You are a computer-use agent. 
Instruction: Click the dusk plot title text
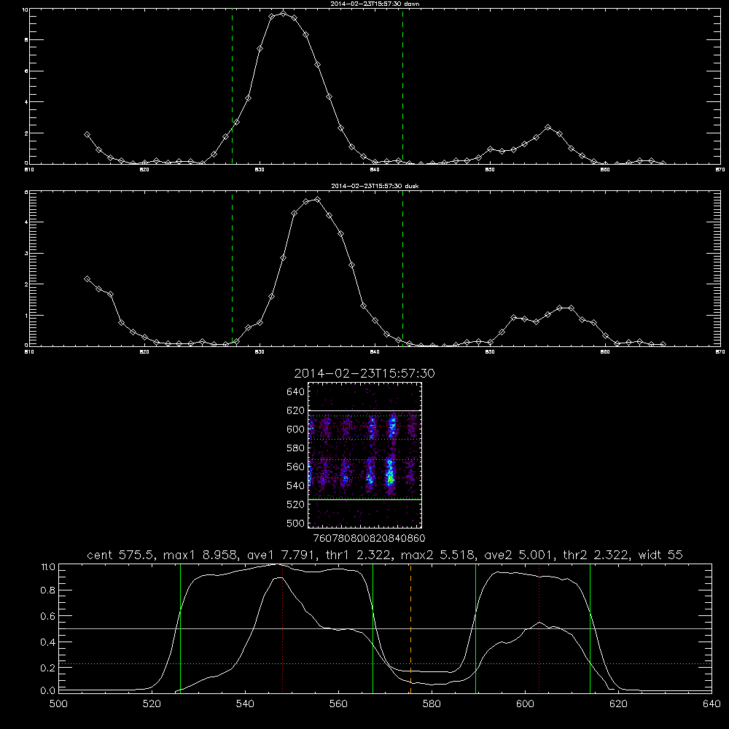point(375,186)
